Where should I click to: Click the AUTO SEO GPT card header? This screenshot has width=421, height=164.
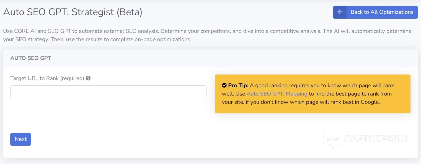point(31,58)
